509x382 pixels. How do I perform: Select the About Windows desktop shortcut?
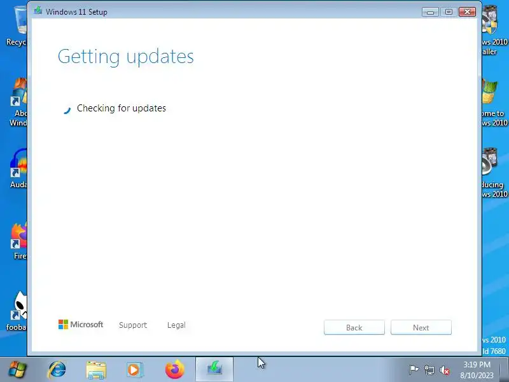point(19,103)
